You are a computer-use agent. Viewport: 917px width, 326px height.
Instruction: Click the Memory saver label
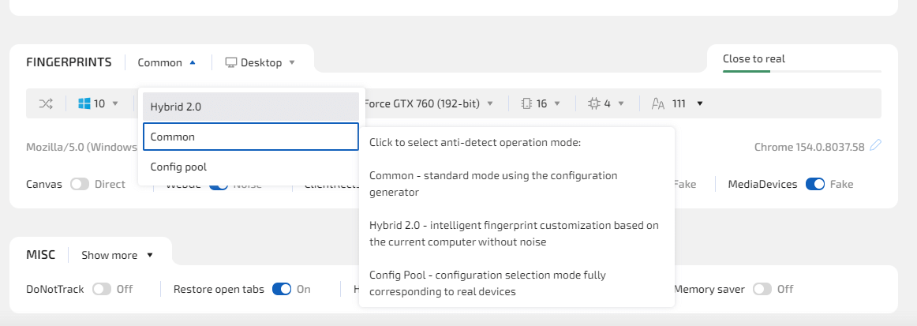(709, 289)
